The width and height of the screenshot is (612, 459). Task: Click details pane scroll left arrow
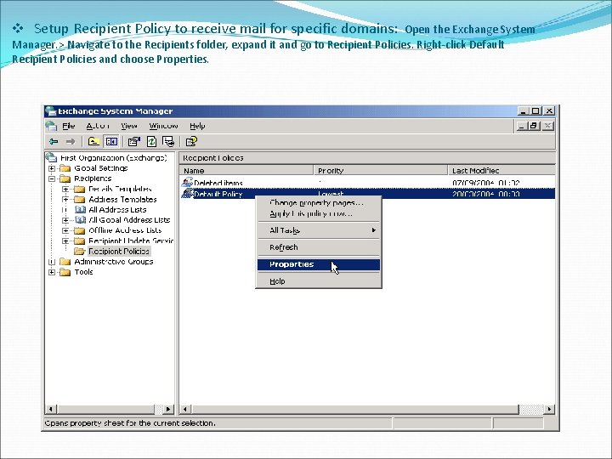pyautogui.click(x=185, y=409)
